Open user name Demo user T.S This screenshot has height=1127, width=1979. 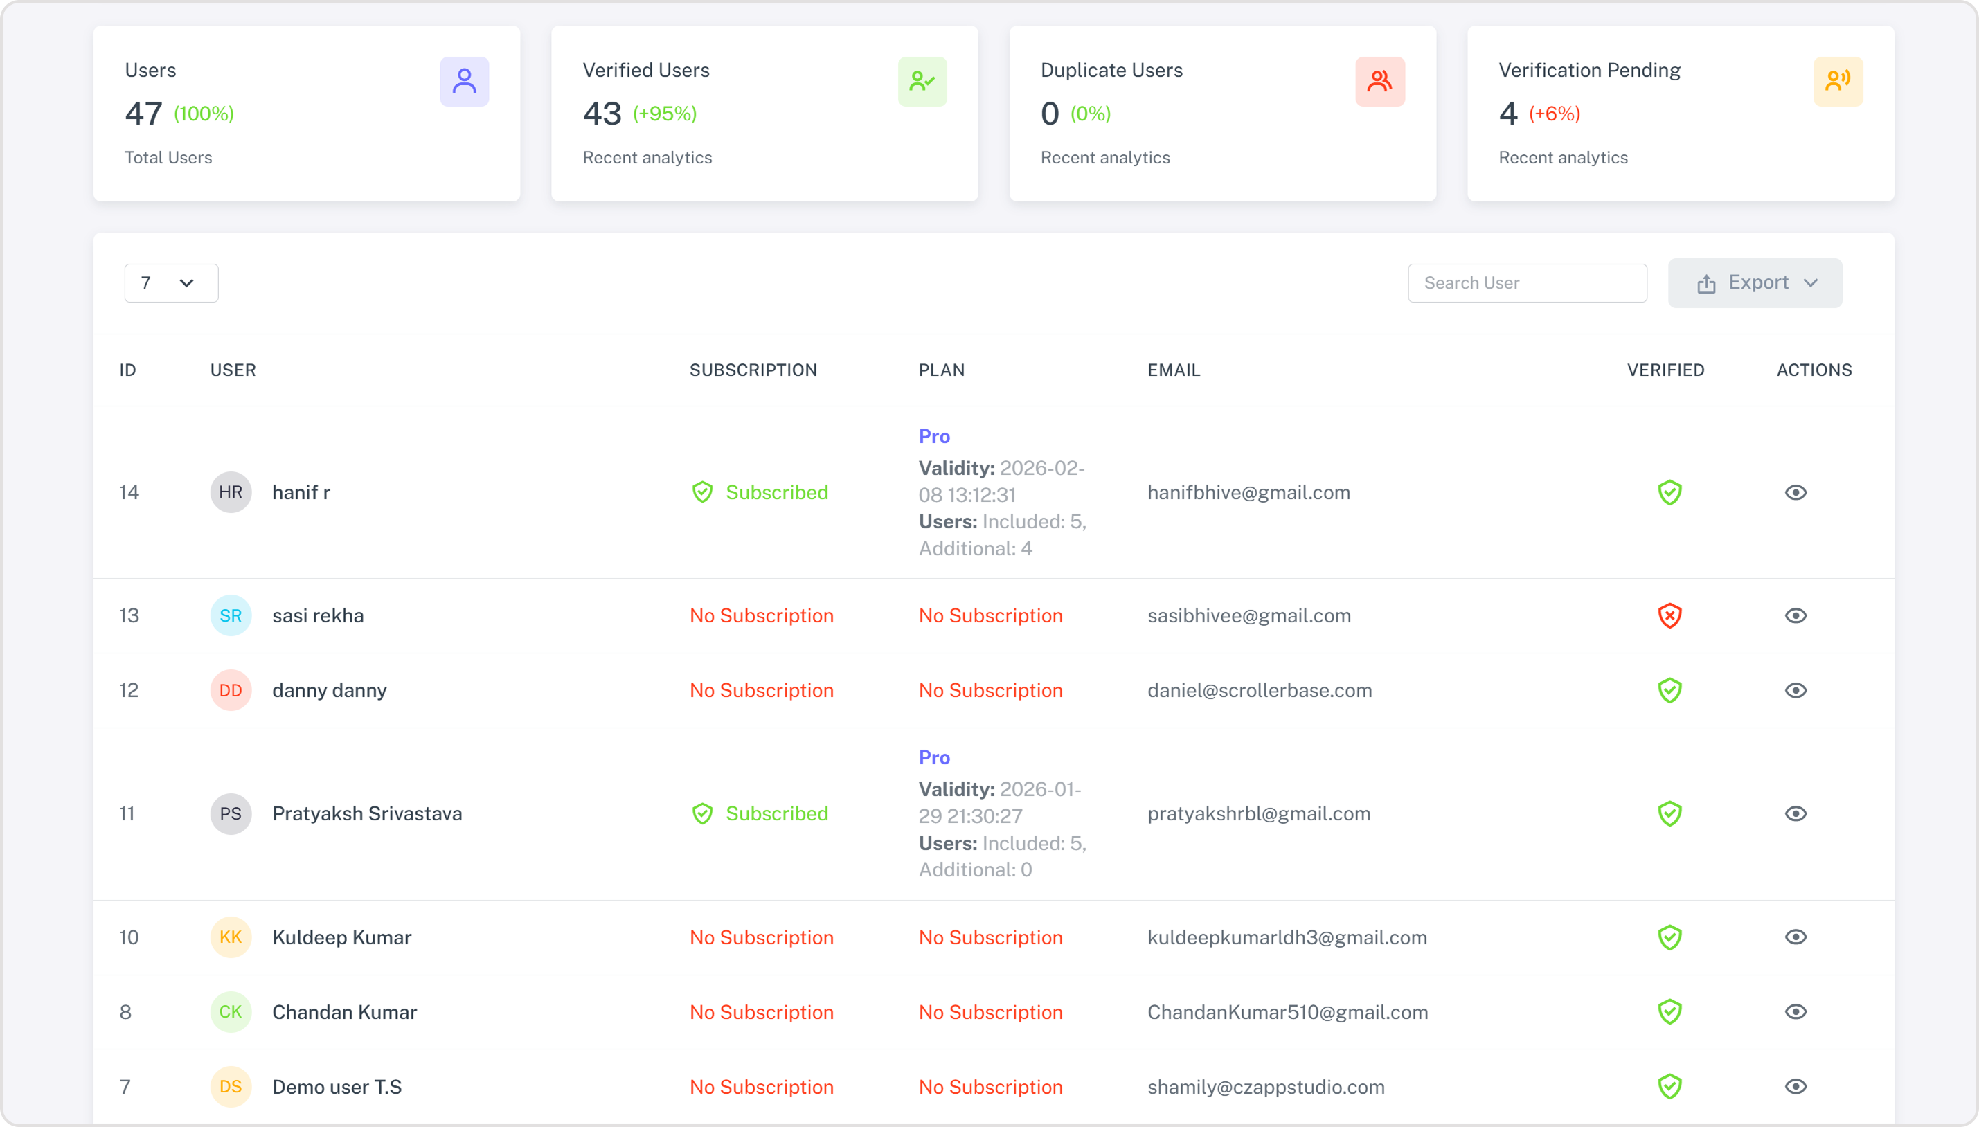337,1087
